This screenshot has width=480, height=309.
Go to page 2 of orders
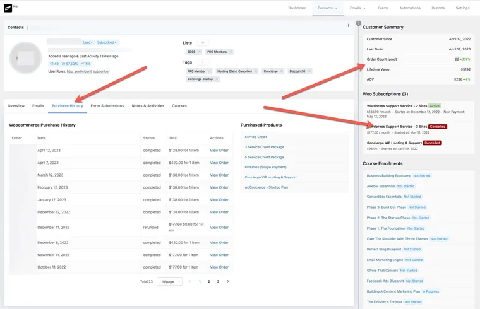(209, 281)
